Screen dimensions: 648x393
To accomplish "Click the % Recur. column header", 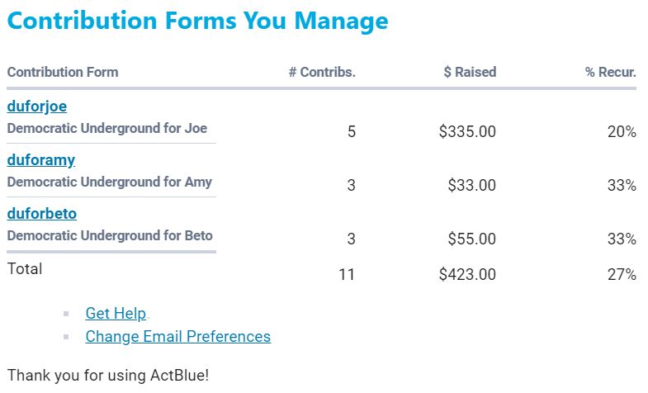I will coord(611,72).
